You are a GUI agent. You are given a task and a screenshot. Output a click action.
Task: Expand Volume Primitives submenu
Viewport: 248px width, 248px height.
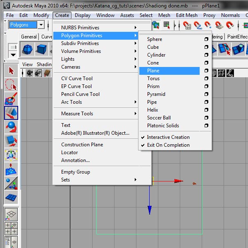click(x=95, y=51)
